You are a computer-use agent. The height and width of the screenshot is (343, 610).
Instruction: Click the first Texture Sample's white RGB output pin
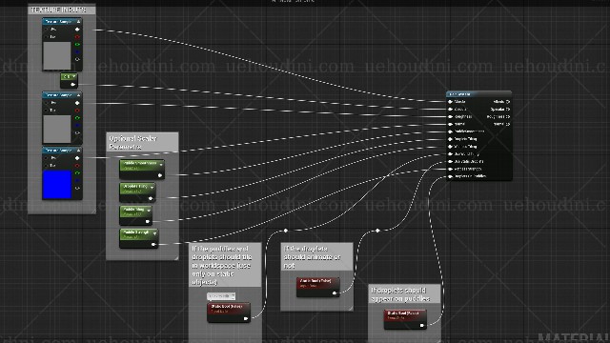tap(77, 30)
